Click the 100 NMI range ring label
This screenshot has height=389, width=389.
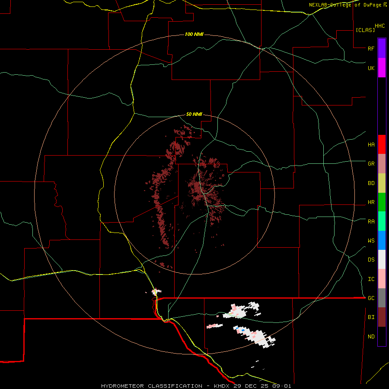point(194,34)
